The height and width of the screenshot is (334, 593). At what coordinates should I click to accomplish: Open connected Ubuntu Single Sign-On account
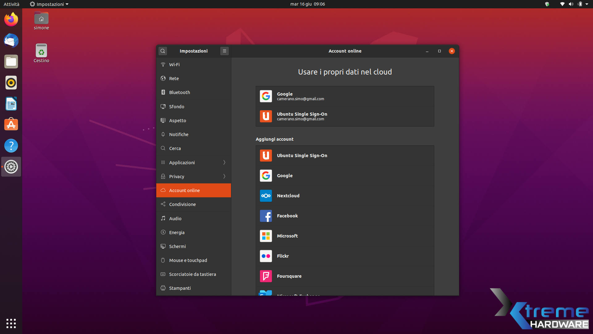pos(345,116)
